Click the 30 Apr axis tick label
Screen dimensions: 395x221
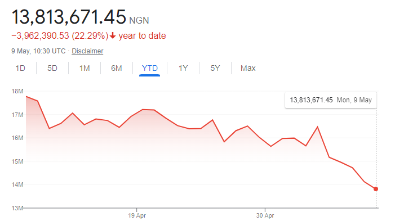(x=265, y=215)
